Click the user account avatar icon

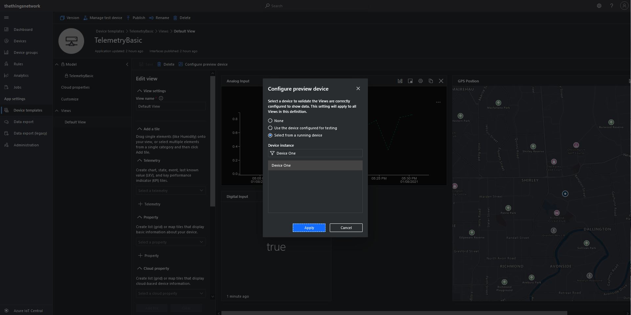click(624, 6)
